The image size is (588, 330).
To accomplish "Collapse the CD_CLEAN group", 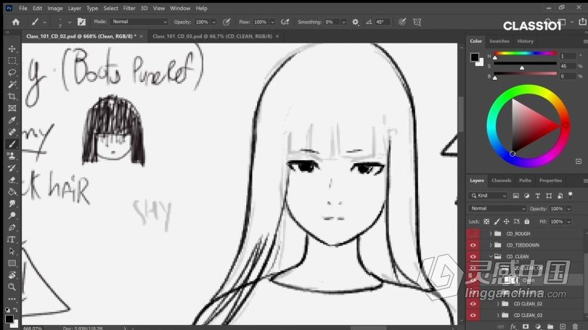I will (491, 257).
